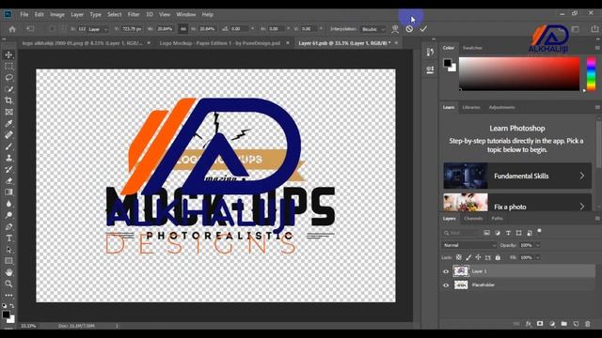Viewport: 602px width, 338px height.
Task: Cancel the transform with the circle-slash icon
Action: coord(409,29)
